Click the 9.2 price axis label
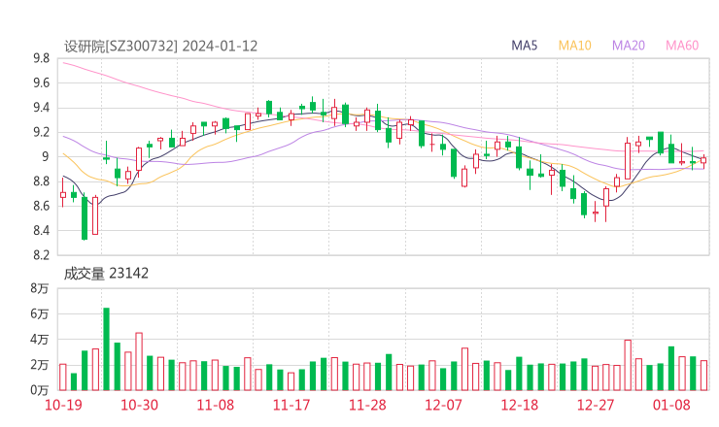The width and height of the screenshot is (719, 427). (x=41, y=132)
